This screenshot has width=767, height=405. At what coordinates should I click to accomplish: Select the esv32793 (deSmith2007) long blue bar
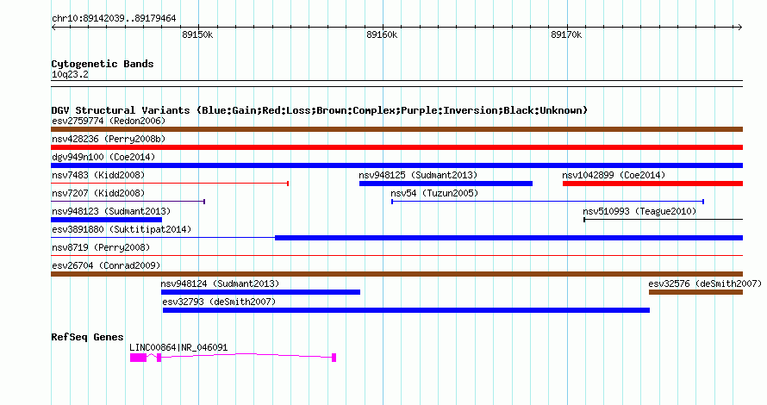[x=406, y=310]
